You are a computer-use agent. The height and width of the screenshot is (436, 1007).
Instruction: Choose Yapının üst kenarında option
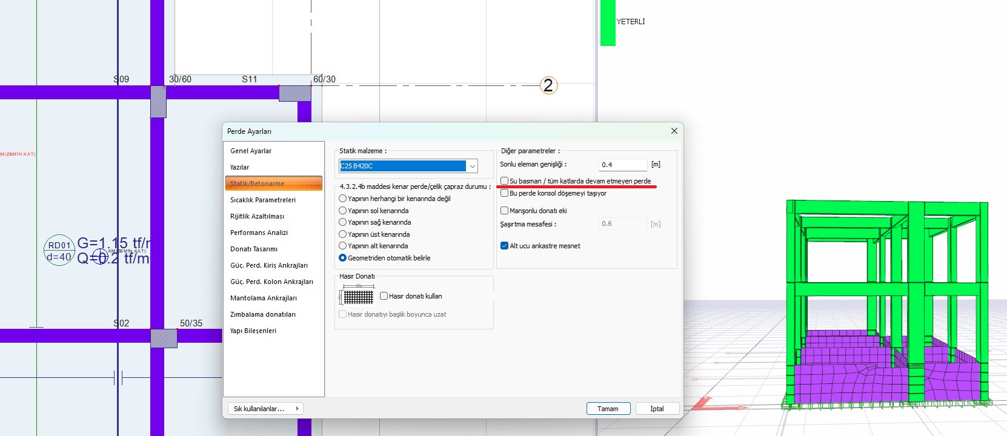pos(343,234)
